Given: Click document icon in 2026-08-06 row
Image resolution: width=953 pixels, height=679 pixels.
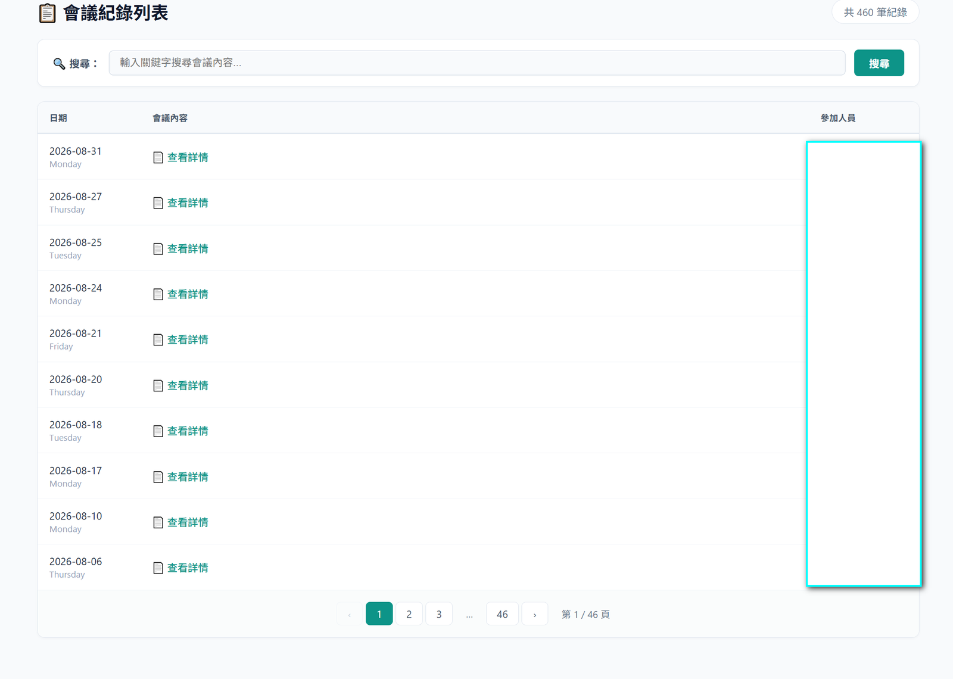Looking at the screenshot, I should (x=158, y=568).
